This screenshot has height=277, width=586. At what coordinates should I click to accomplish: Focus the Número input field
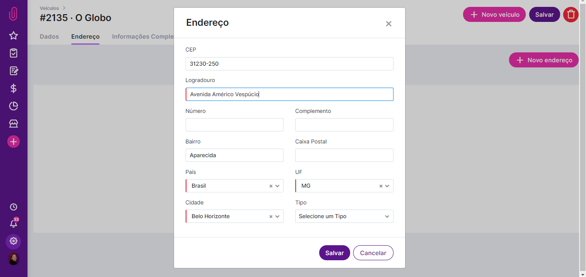[x=235, y=125]
